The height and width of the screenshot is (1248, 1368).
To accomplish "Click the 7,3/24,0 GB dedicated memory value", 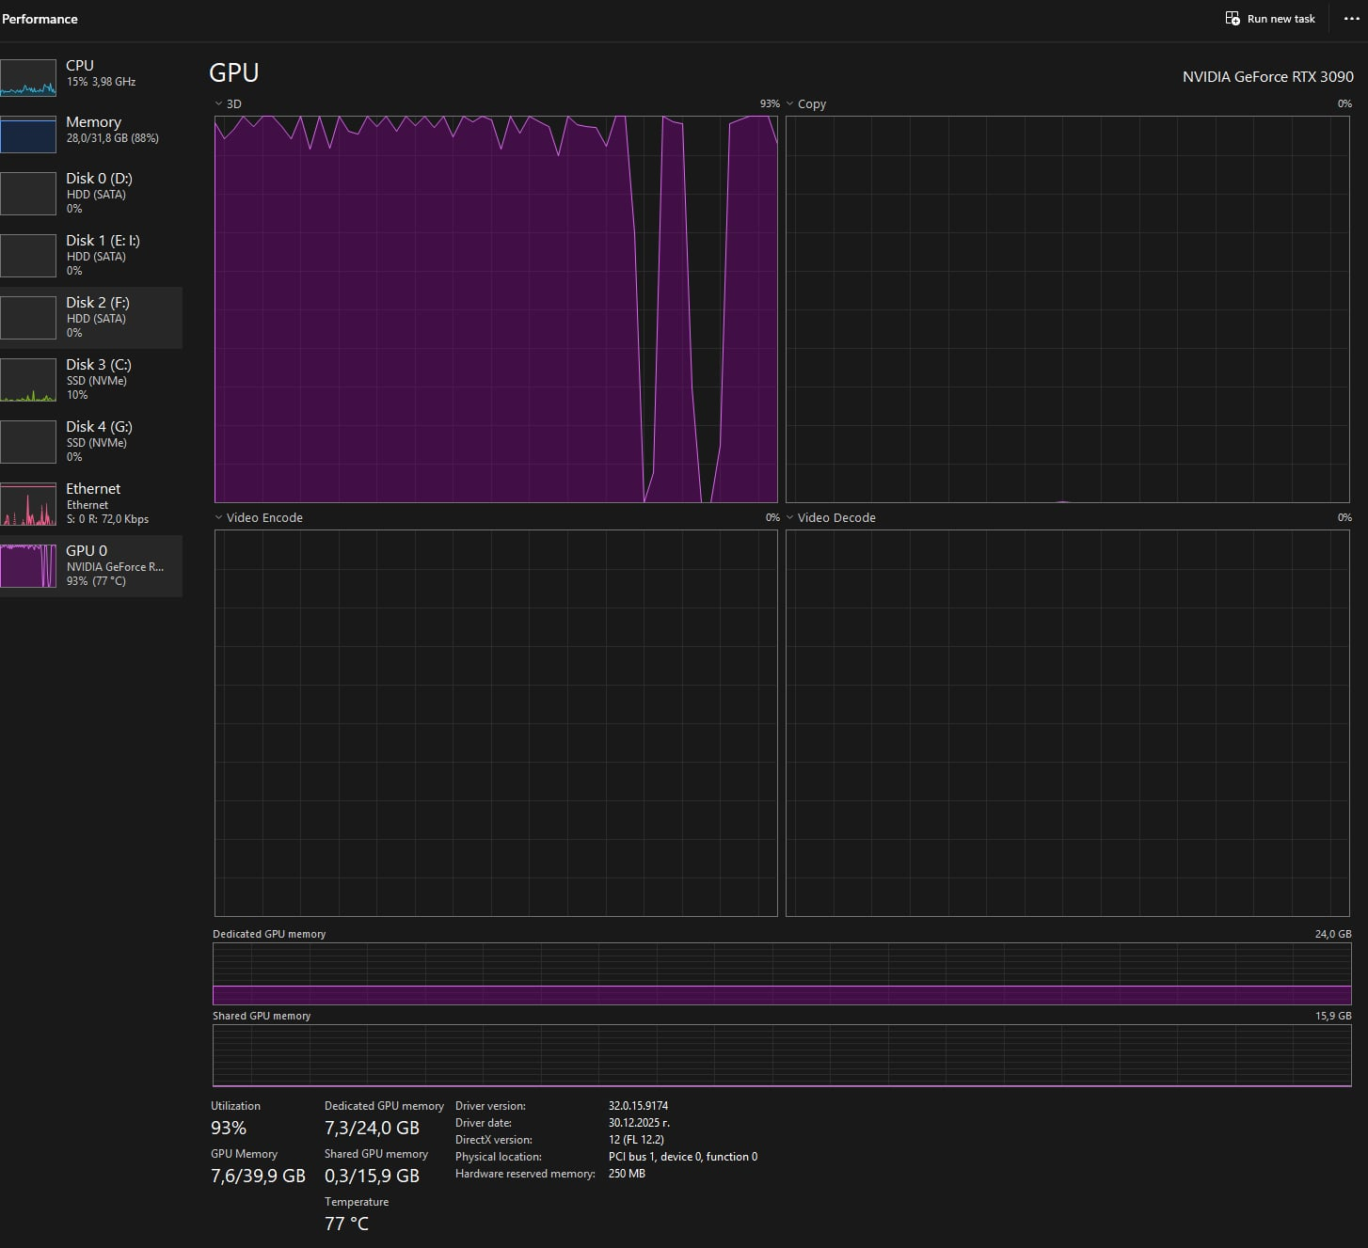I will click(x=372, y=1128).
